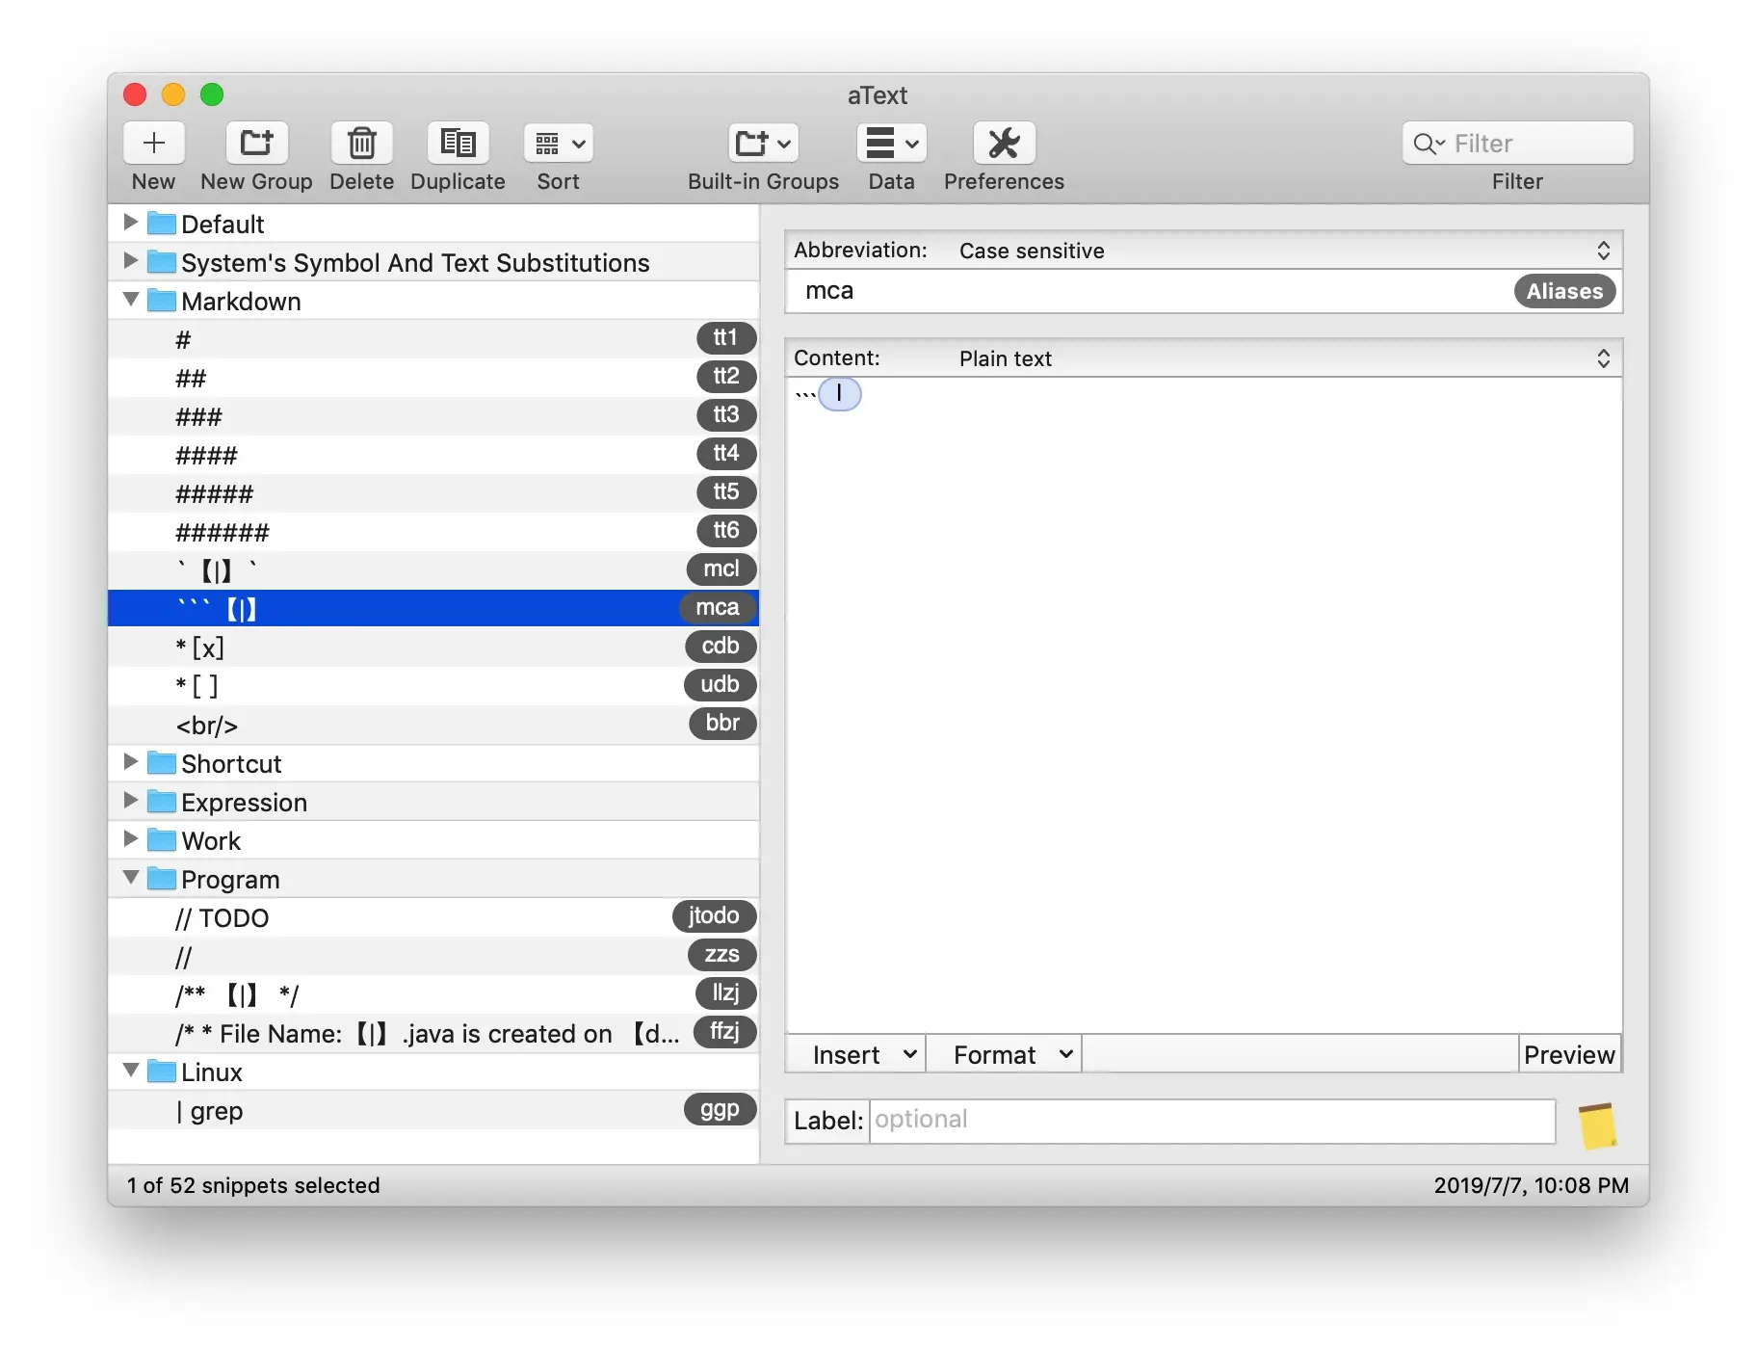
Task: Select the Markdown folder icon
Action: click(x=162, y=301)
